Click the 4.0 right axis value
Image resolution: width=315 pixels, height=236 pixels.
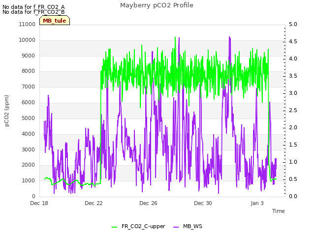(293, 59)
